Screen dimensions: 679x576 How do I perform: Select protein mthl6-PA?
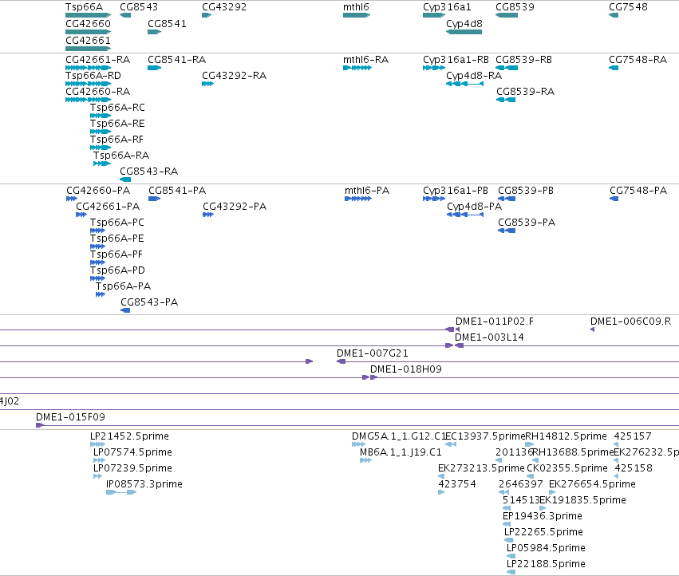[x=358, y=199]
